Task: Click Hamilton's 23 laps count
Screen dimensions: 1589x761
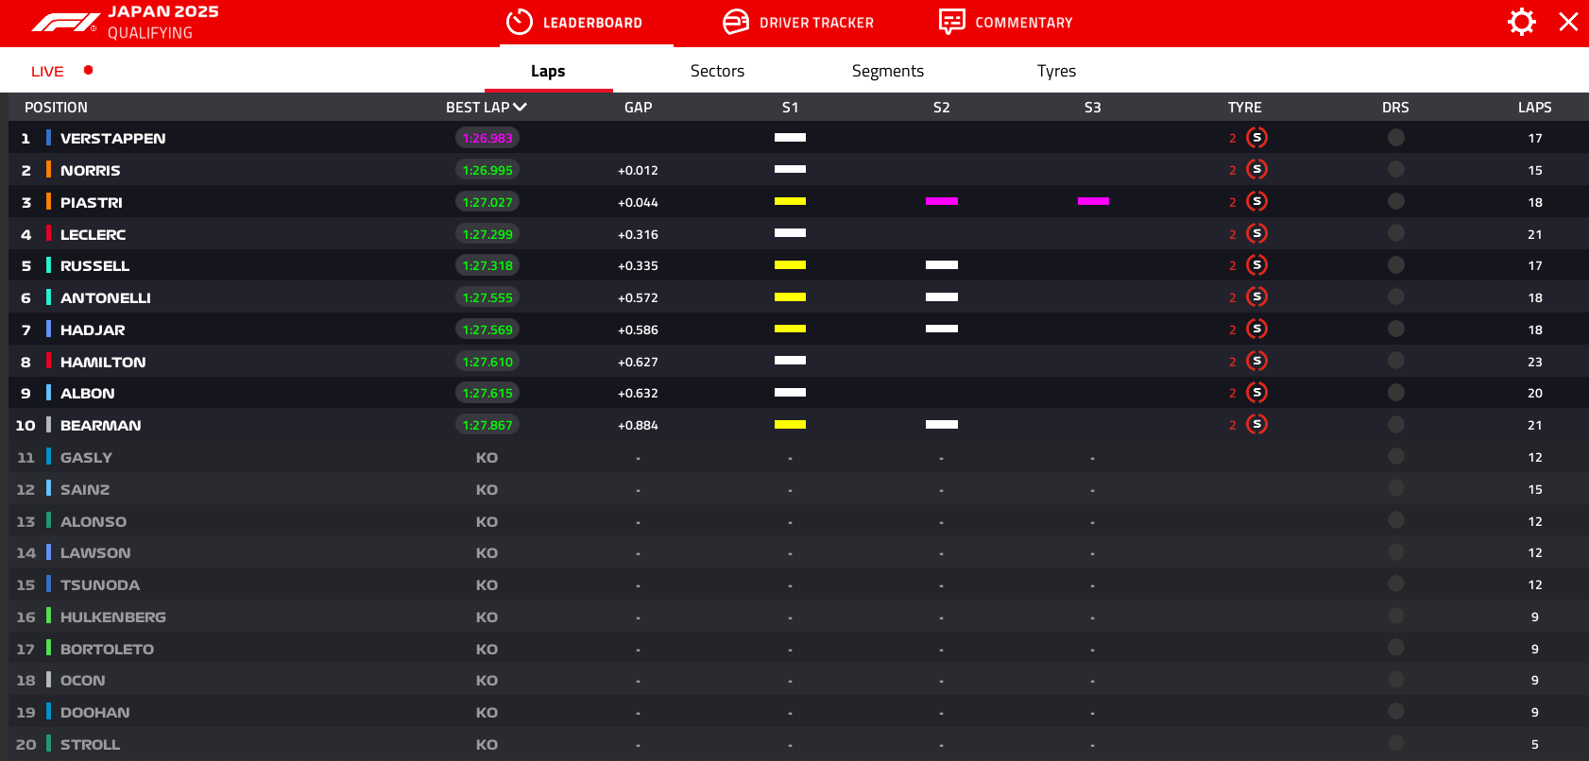Action: [1534, 362]
